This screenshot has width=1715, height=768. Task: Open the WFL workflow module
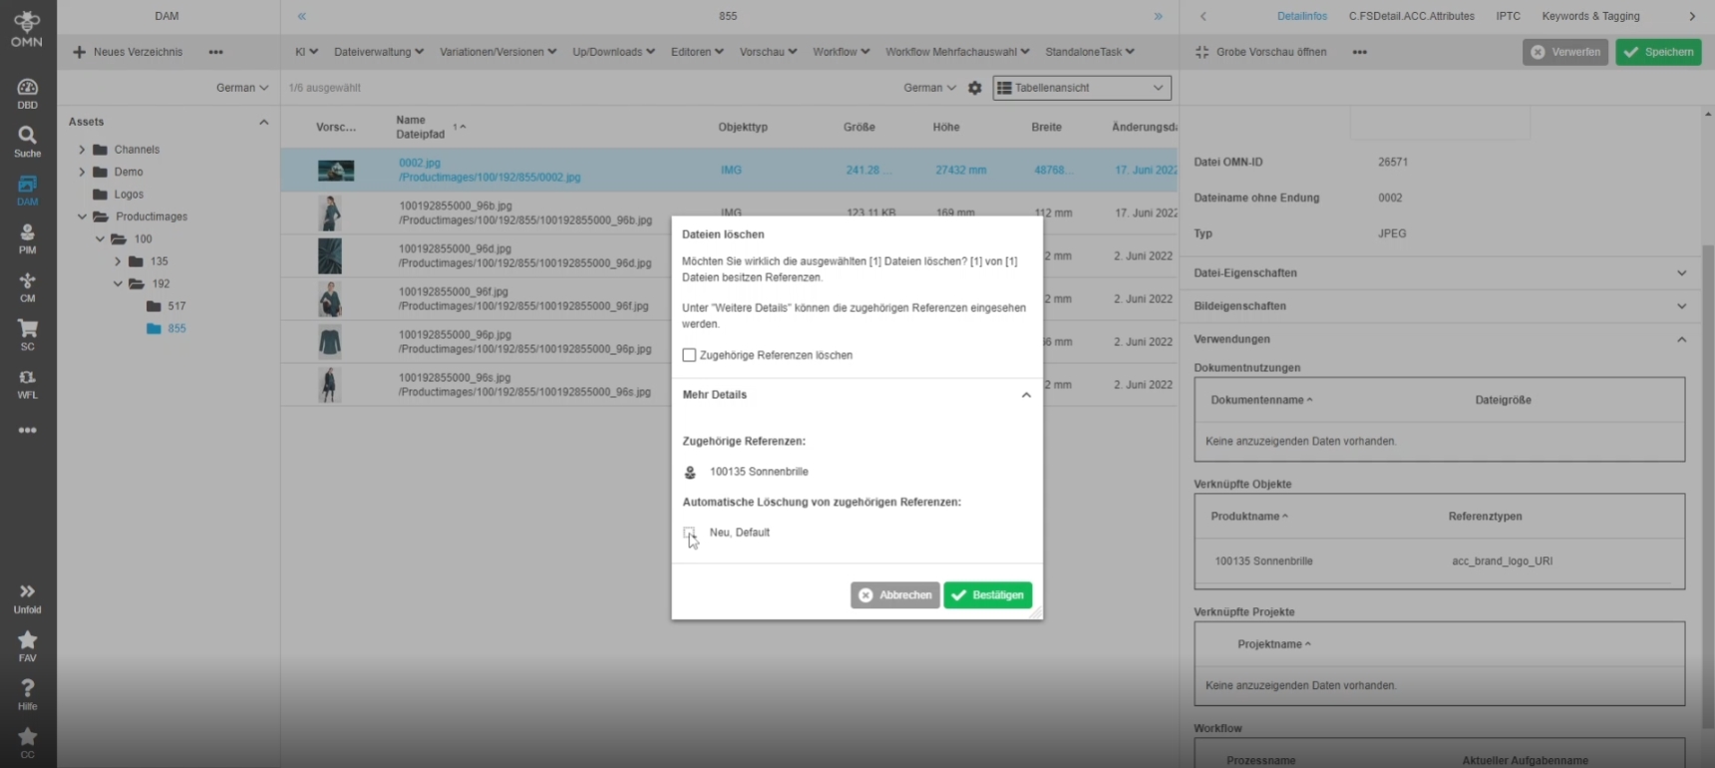(27, 384)
